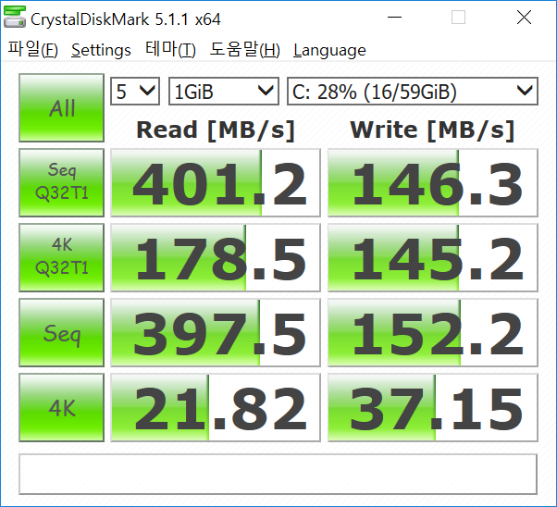Click the Write [MB/s] column header

pyautogui.click(x=432, y=130)
